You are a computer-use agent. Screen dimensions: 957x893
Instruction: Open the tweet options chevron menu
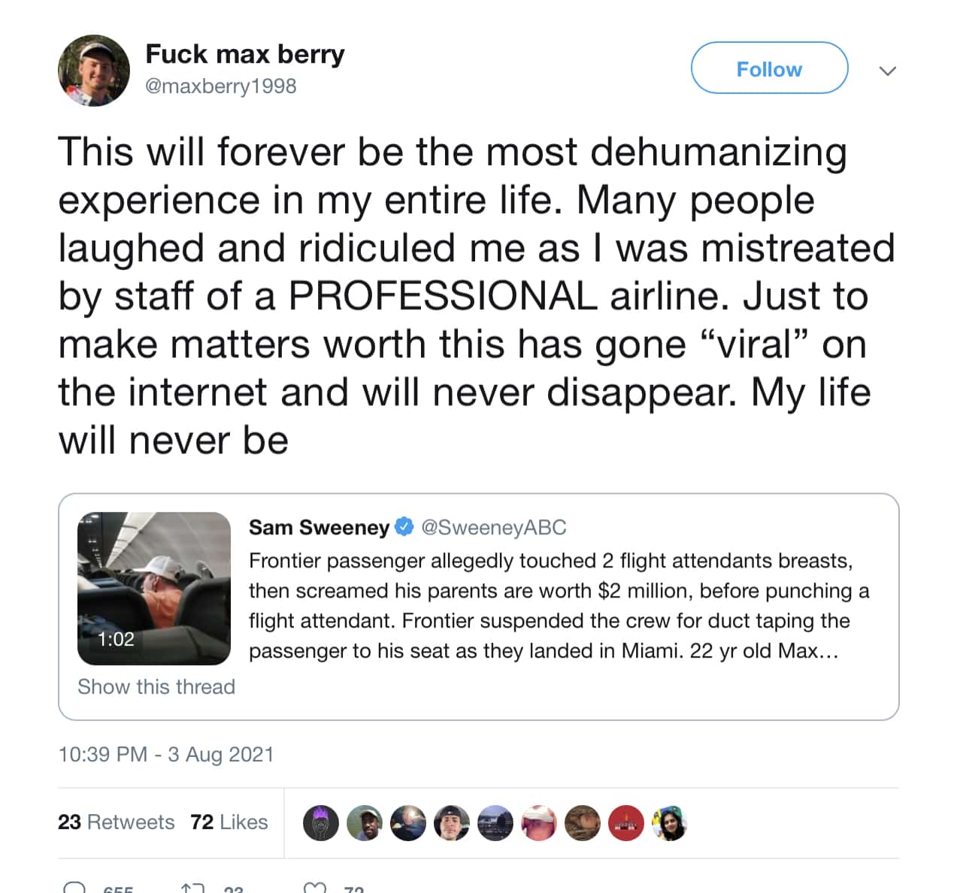[x=888, y=71]
